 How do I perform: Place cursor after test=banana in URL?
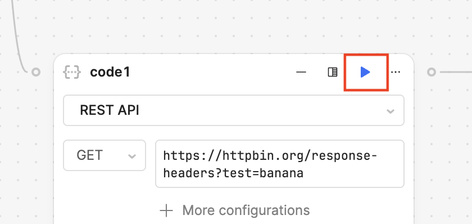[x=304, y=173]
